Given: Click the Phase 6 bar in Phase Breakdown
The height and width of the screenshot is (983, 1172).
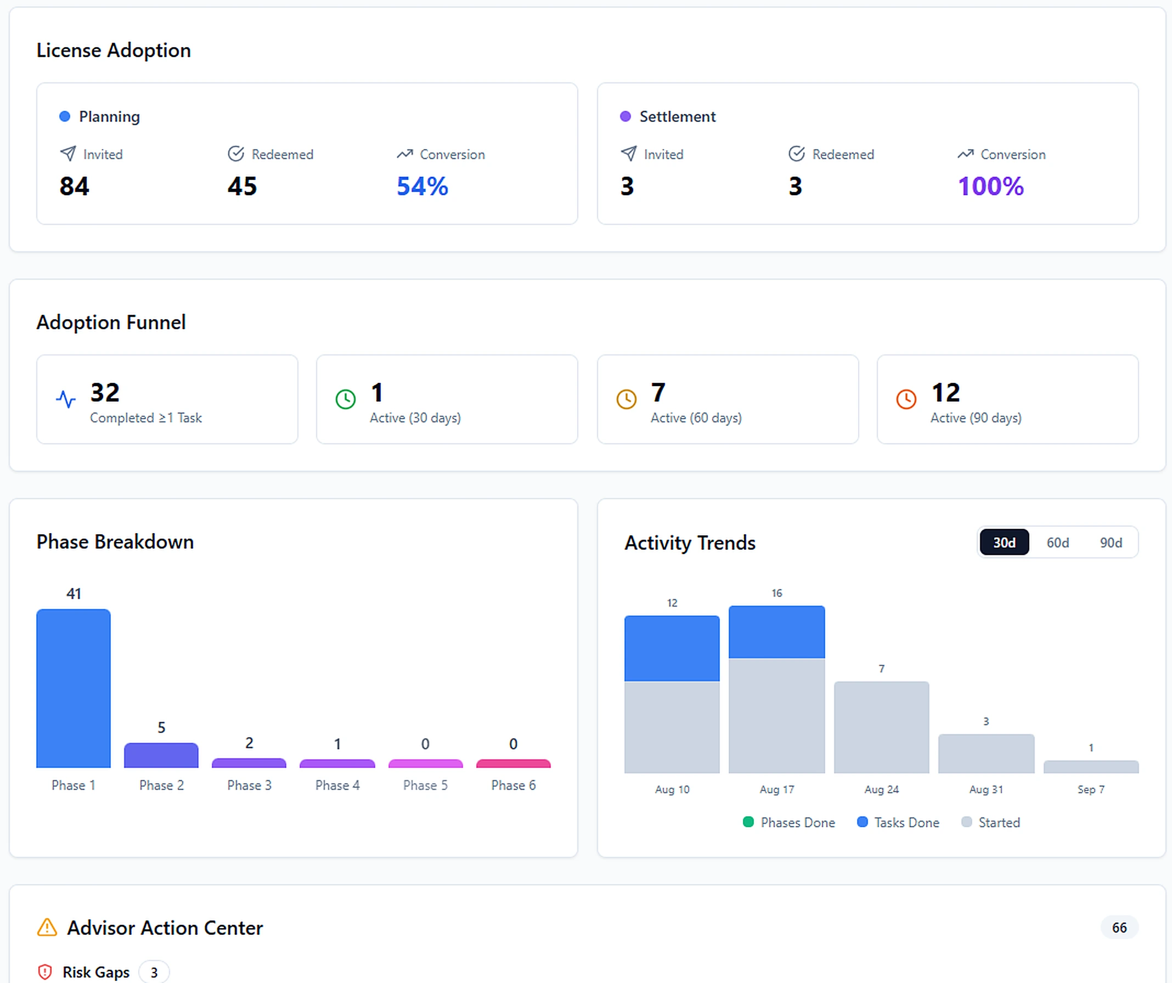Looking at the screenshot, I should coord(513,763).
